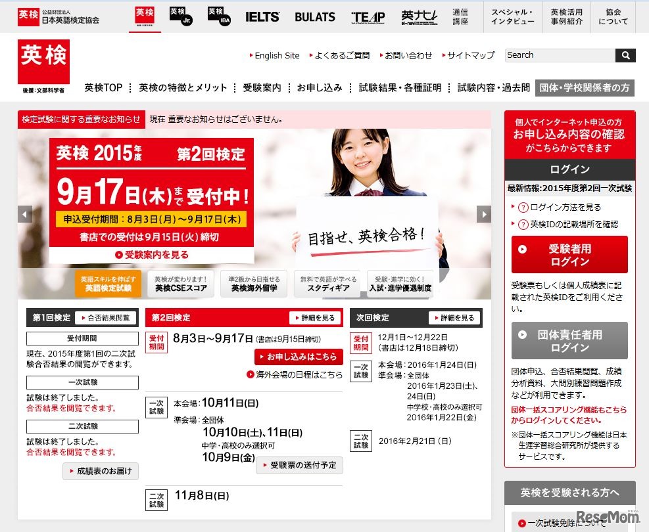Screen dimensions: 649x532
Task: Open the 英検 Jr. logo link
Action: pyautogui.click(x=181, y=16)
